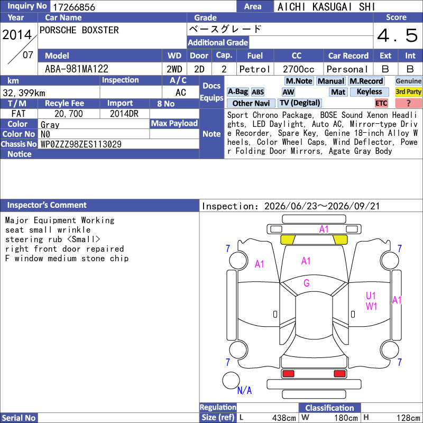Click the FAT transmission value
Image resolution: width=423 pixels, height=423 pixels.
(19, 114)
